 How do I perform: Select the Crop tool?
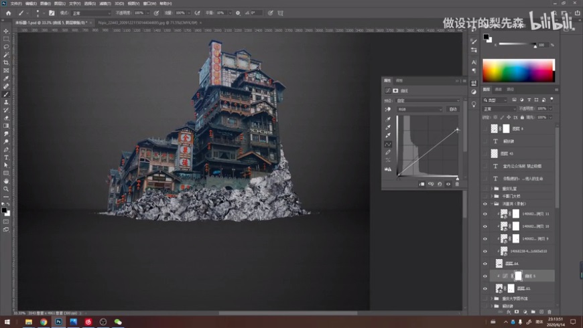click(6, 62)
